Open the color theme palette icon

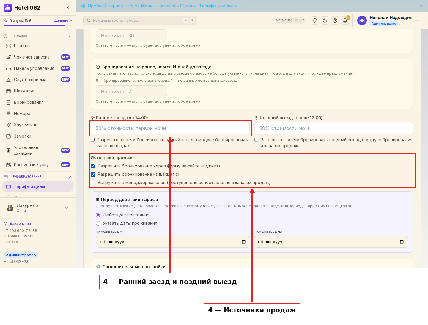(315, 21)
